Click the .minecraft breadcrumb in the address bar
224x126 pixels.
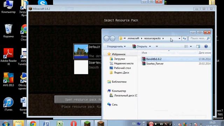pyautogui.click(x=133, y=38)
